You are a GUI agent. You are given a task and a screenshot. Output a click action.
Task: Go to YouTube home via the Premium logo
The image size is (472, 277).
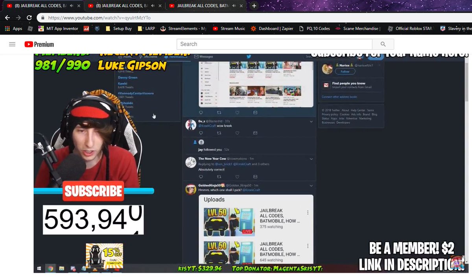click(x=39, y=45)
